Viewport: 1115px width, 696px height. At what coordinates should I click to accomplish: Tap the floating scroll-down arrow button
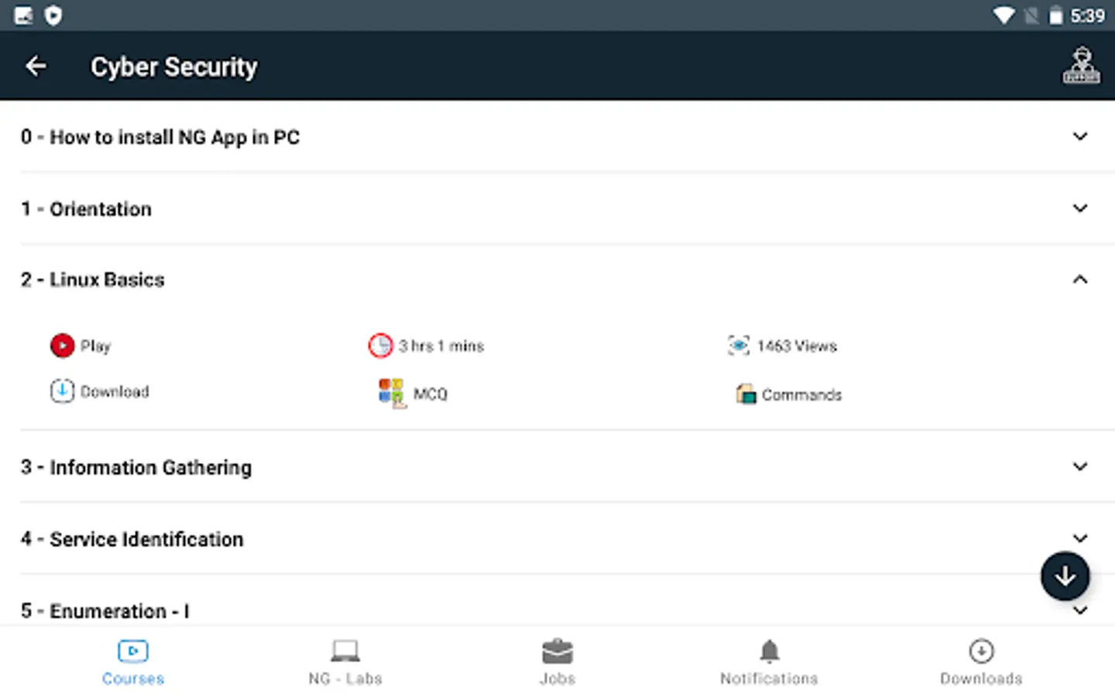tap(1065, 576)
